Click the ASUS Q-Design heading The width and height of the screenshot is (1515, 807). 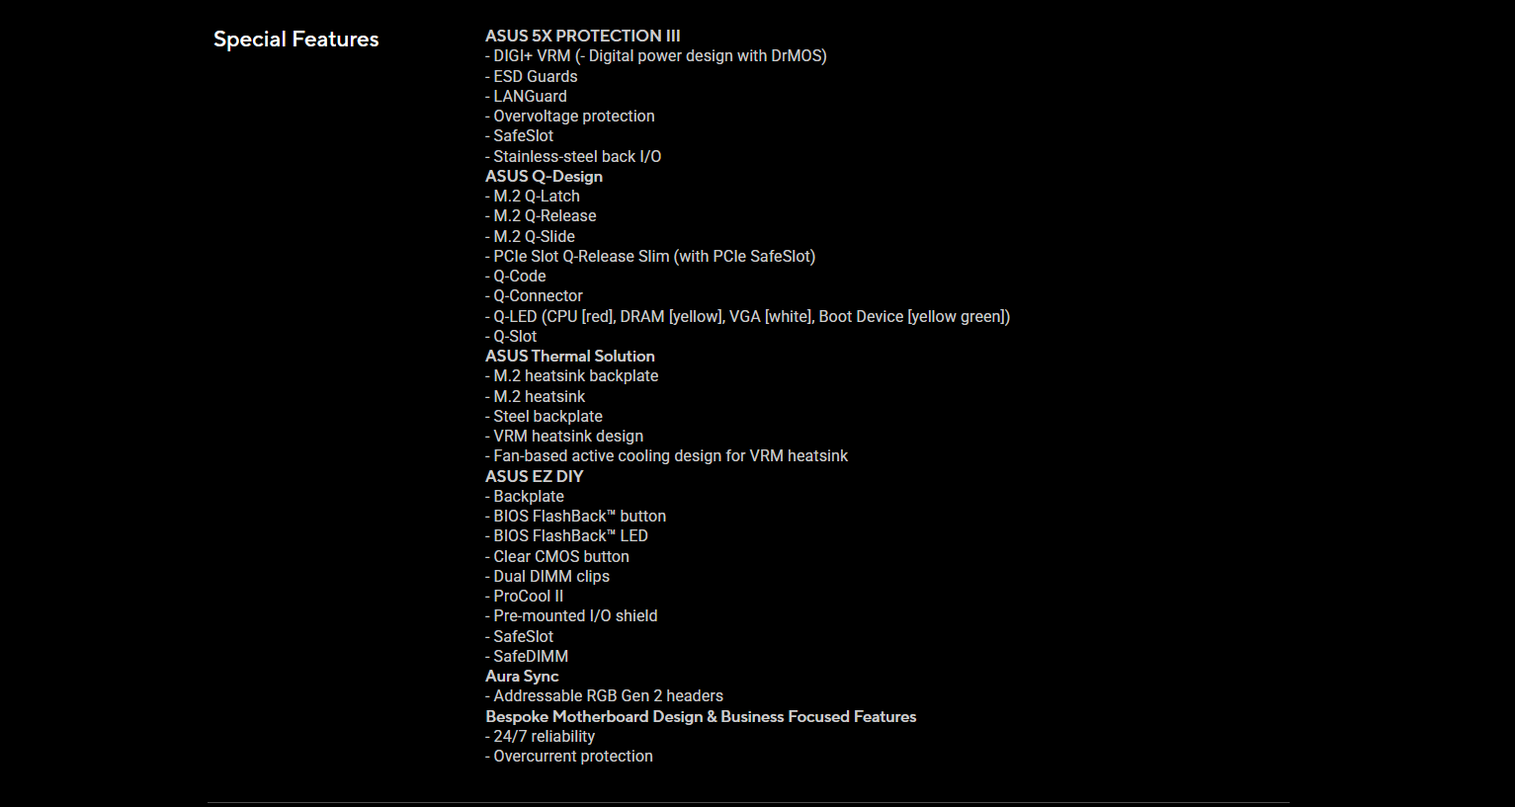coord(544,176)
